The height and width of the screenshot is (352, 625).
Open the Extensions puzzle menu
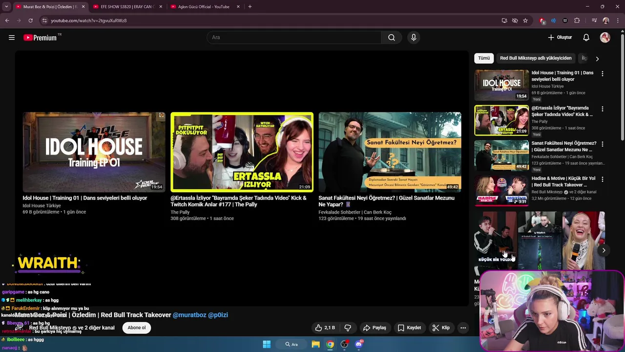point(577,21)
